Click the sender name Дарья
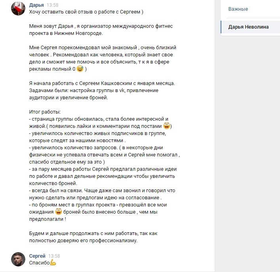The width and height of the screenshot is (280, 272). click(x=36, y=5)
